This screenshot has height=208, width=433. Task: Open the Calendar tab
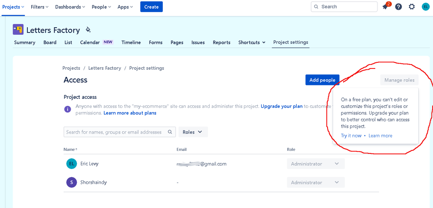[x=97, y=42]
